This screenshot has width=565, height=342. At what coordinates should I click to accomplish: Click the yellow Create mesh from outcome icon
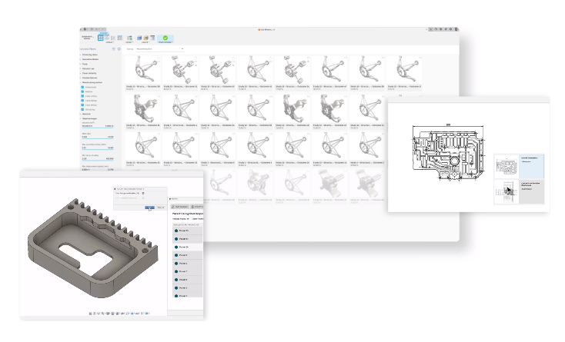[146, 38]
